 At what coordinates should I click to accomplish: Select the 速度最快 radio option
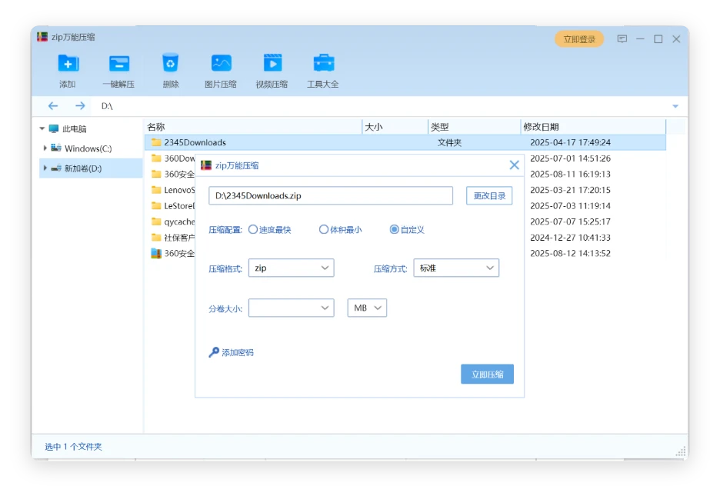pyautogui.click(x=253, y=230)
